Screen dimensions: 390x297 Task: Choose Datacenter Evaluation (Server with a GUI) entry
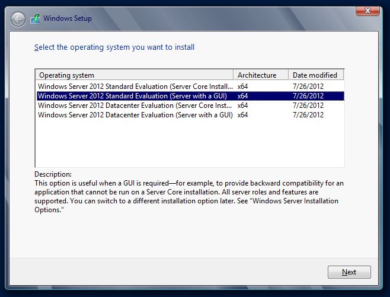click(135, 115)
